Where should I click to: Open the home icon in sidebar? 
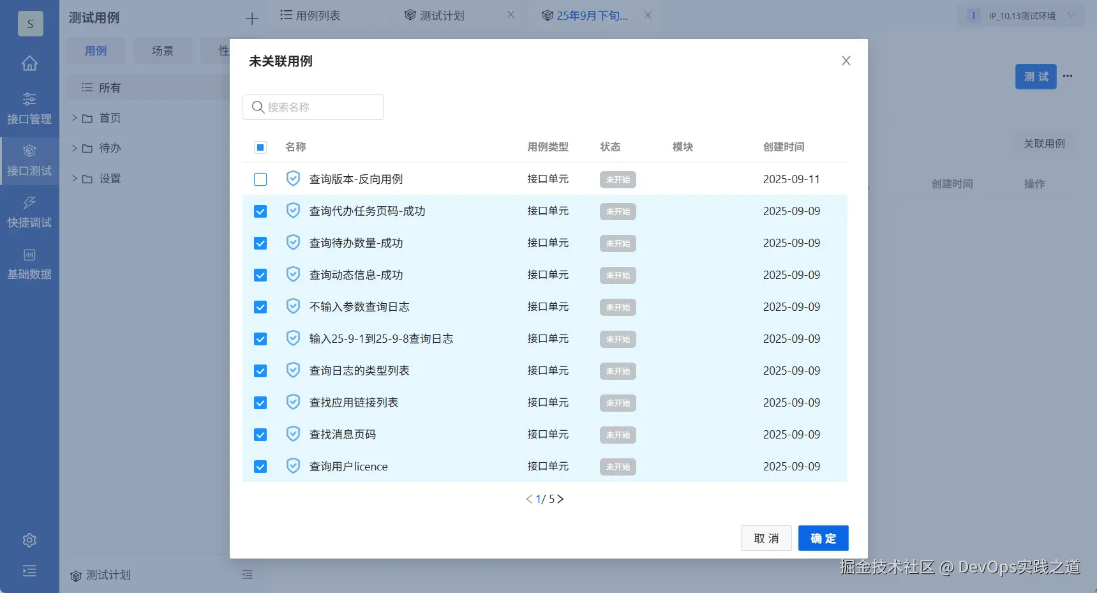coord(29,63)
